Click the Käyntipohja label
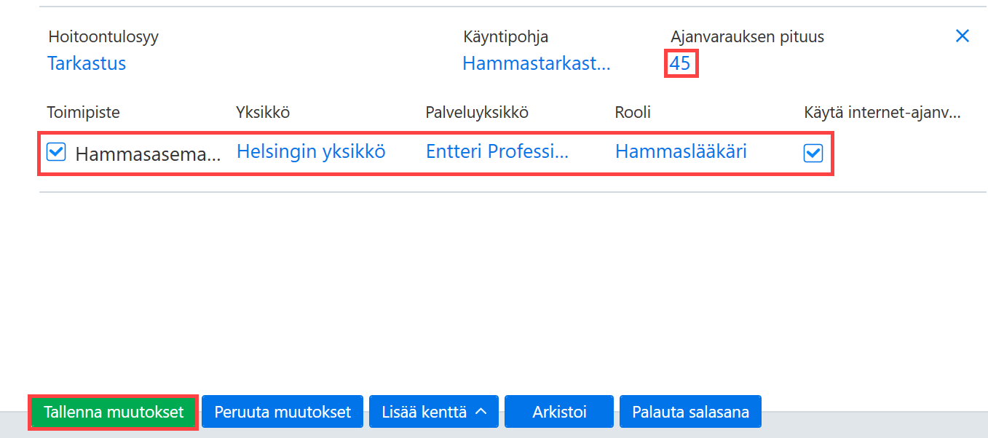 coord(506,36)
